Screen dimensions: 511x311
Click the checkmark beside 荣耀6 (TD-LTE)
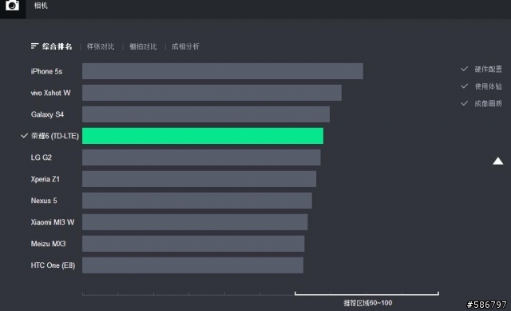(x=24, y=135)
